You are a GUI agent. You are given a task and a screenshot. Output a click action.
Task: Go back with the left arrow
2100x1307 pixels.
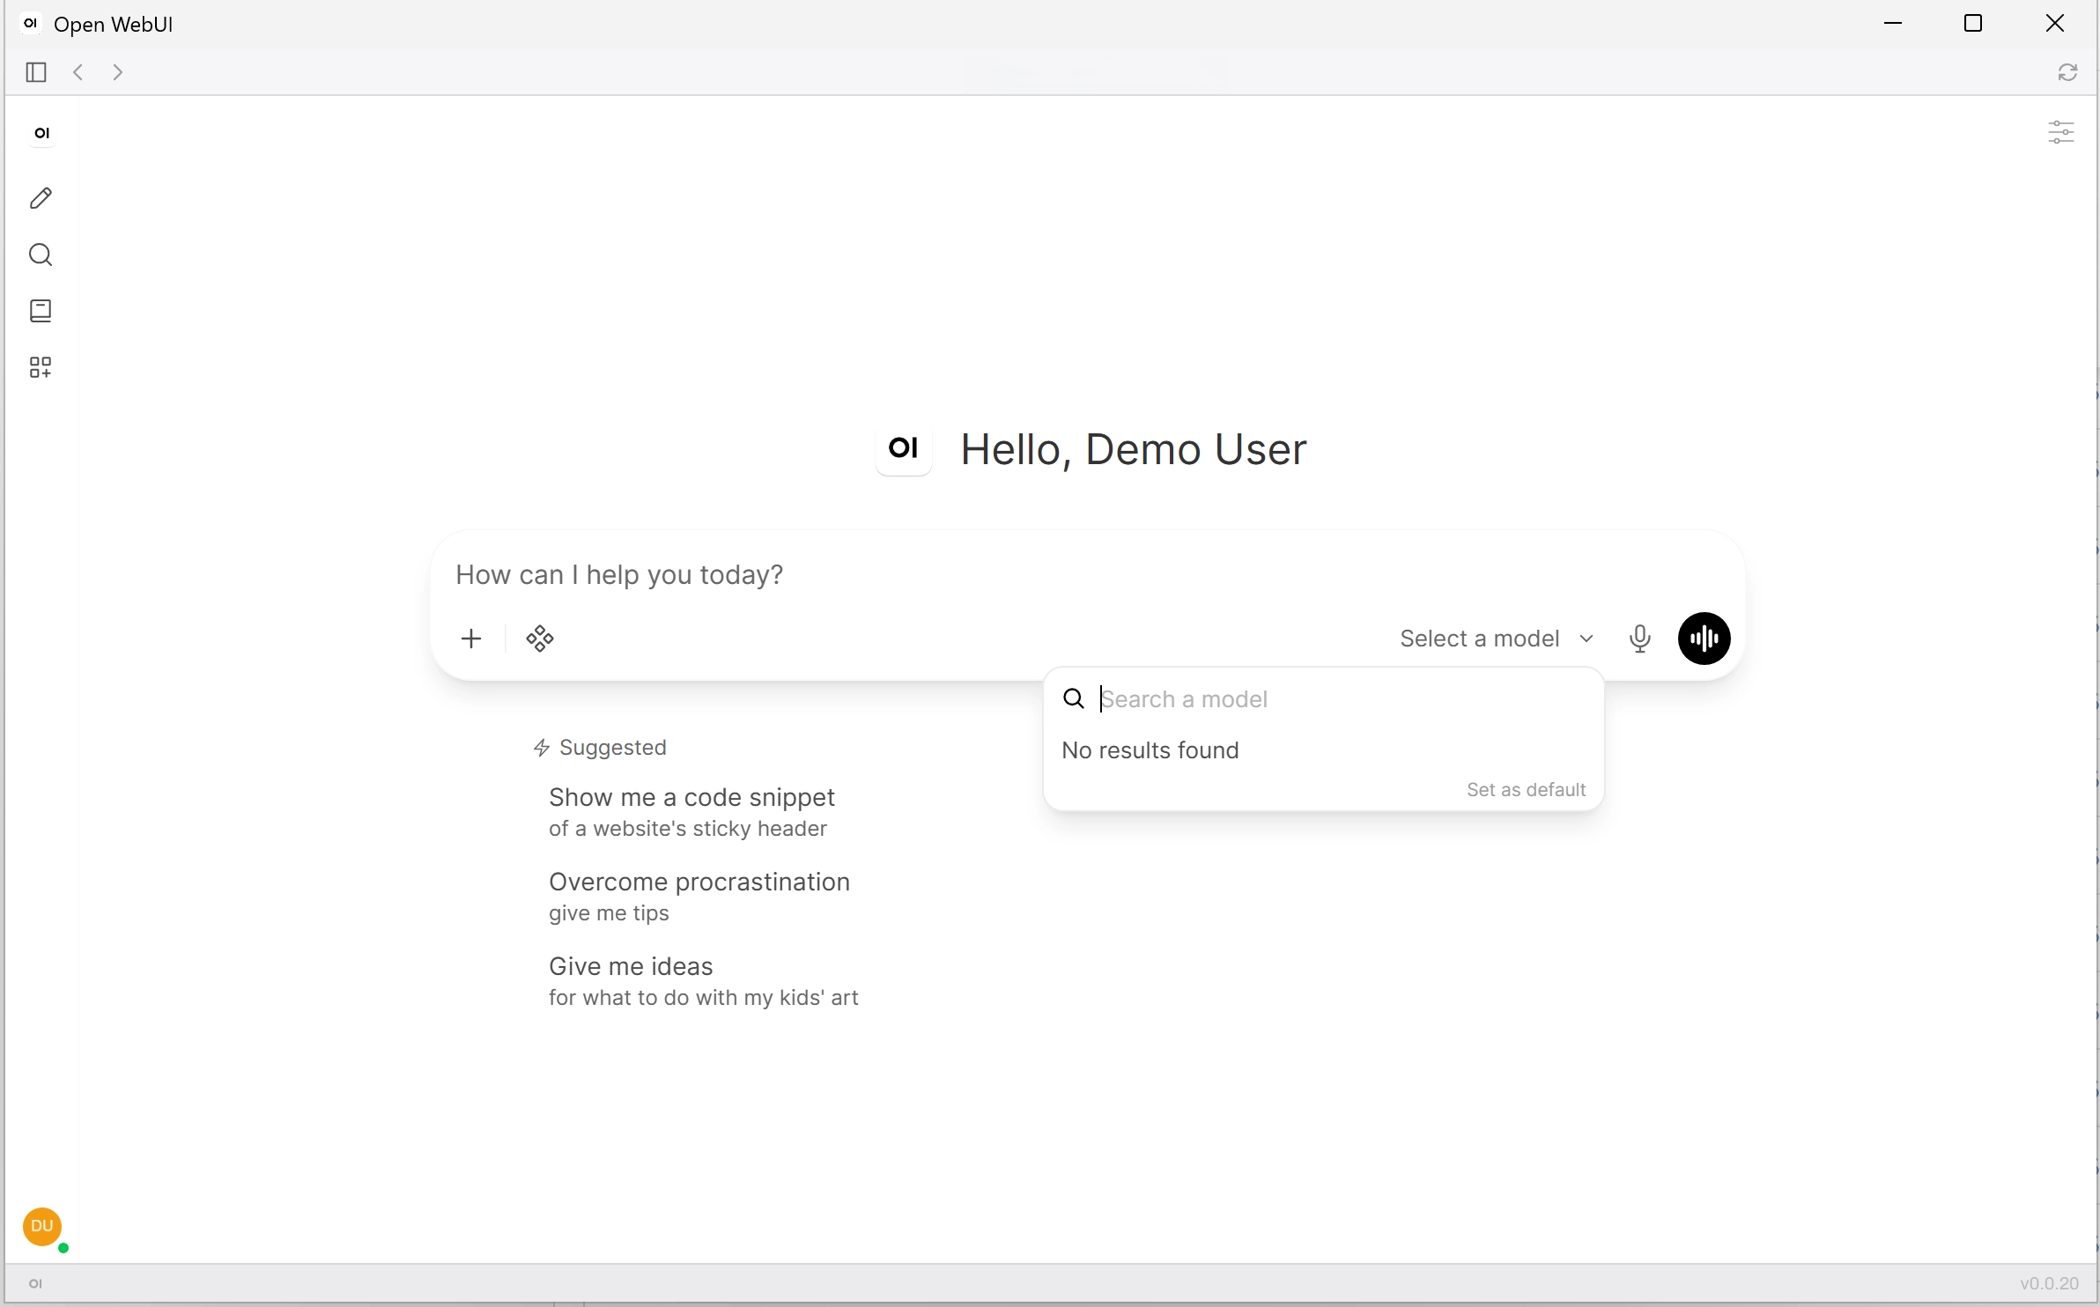click(78, 72)
